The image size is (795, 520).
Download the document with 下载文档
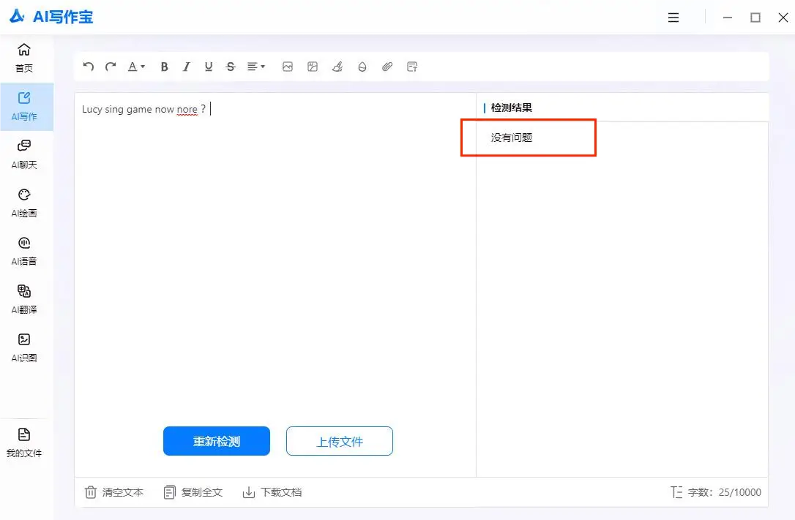click(x=272, y=492)
